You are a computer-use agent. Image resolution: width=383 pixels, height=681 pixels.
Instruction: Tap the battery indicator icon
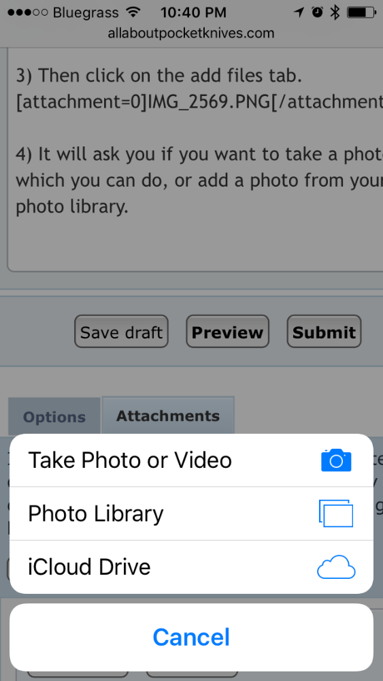pyautogui.click(x=362, y=12)
